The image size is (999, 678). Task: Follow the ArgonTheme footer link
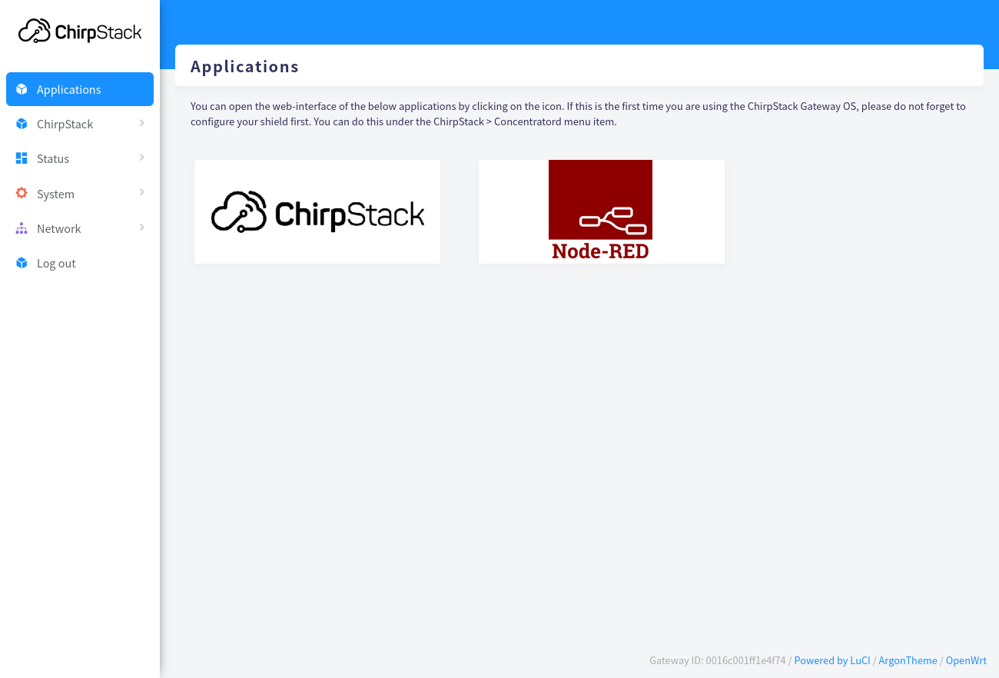[908, 660]
